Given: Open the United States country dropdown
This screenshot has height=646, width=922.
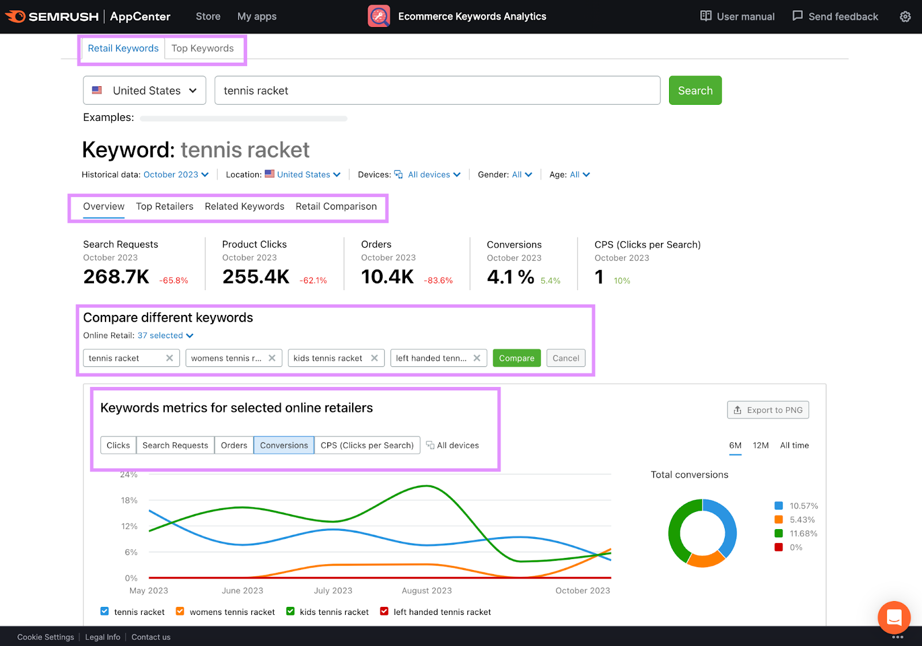Looking at the screenshot, I should (x=145, y=90).
